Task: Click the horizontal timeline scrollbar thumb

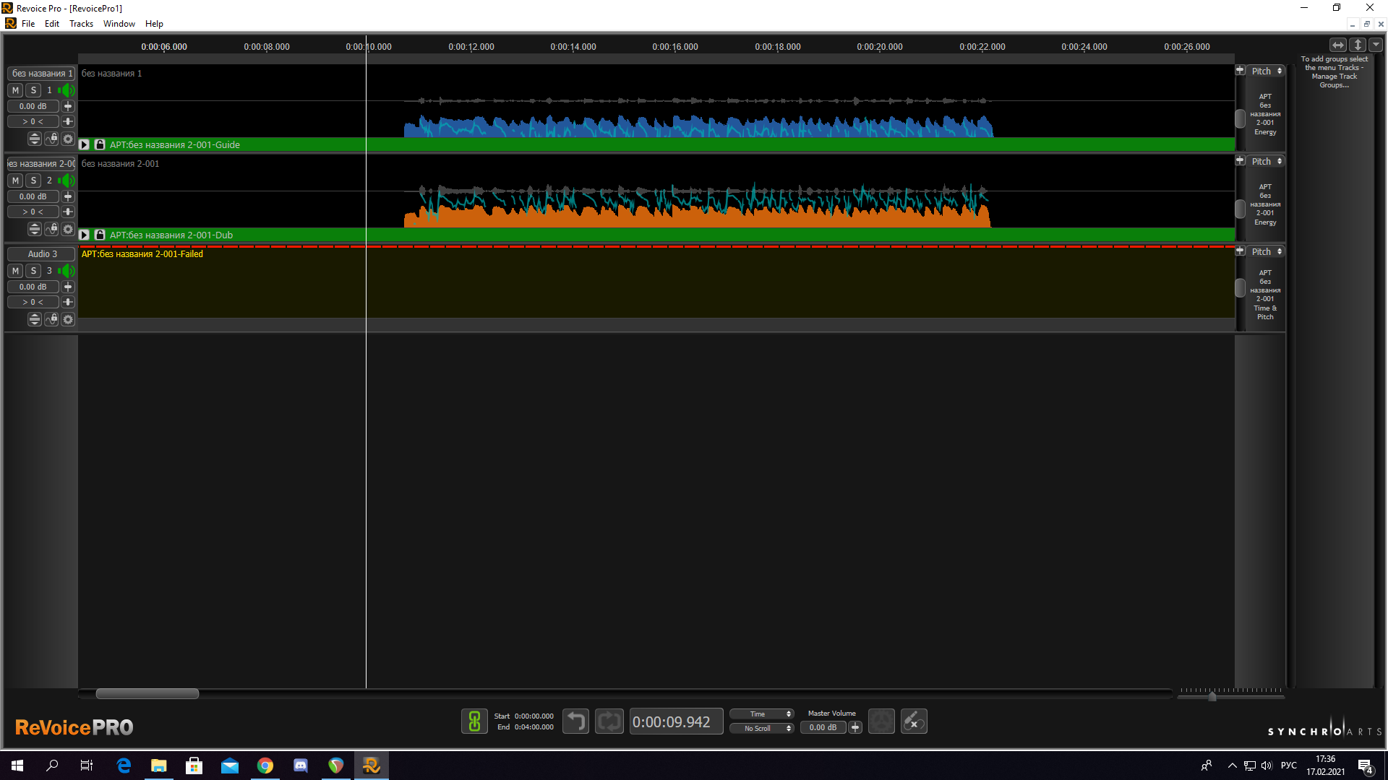Action: pos(147,694)
